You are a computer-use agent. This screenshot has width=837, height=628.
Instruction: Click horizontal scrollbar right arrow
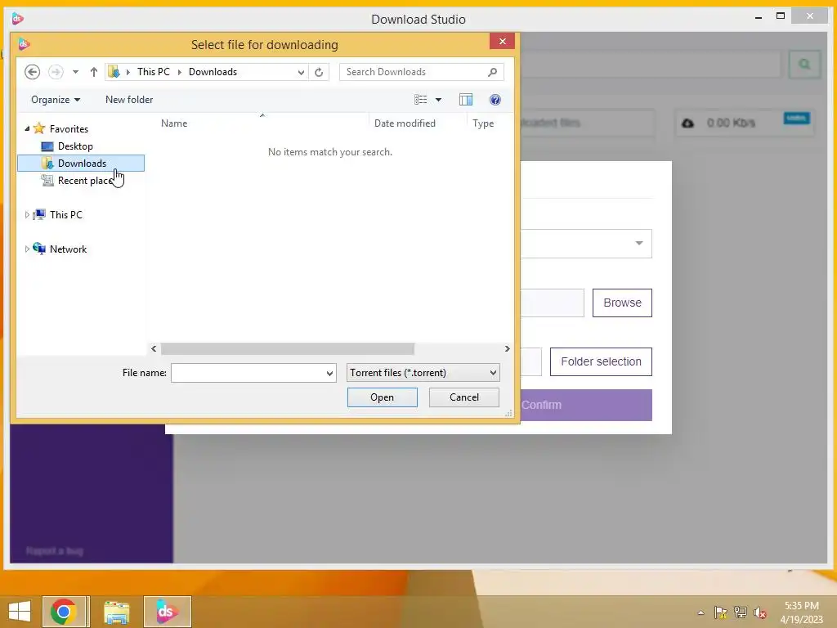507,348
